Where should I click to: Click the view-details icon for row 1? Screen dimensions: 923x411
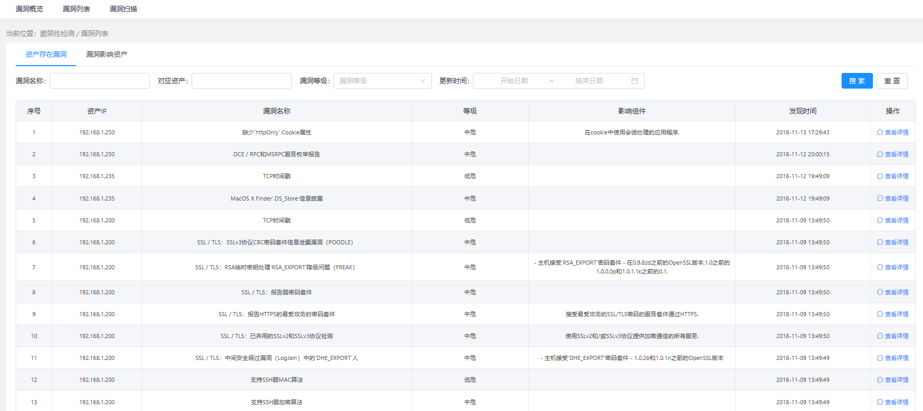(x=880, y=132)
